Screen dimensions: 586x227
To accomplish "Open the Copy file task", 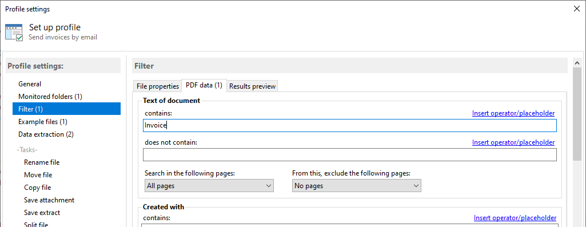I will (37, 188).
